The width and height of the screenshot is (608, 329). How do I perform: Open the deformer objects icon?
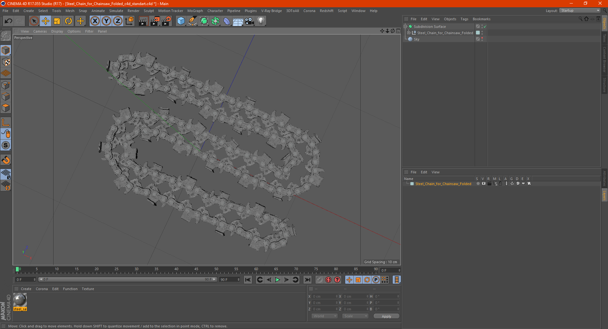point(227,21)
